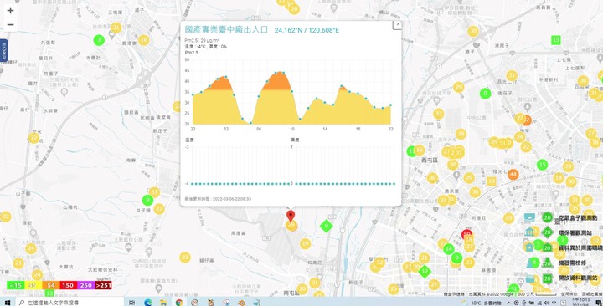Select the green circle marker labeled 3
Viewport: 603px width, 306px height.
pyautogui.click(x=99, y=40)
